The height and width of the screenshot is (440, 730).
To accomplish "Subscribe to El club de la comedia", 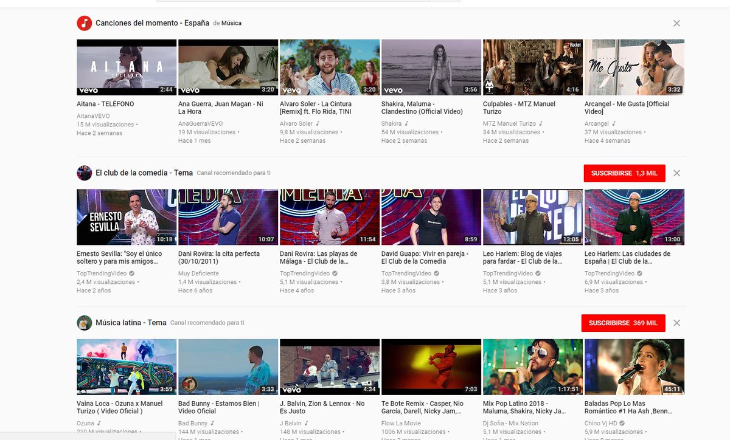I will click(624, 173).
